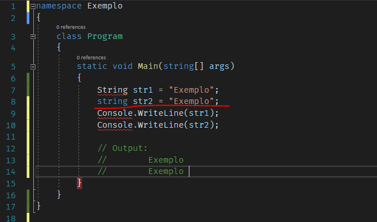Open the 0 references link above Main
Screen dimensions: 377x222
tap(91, 58)
